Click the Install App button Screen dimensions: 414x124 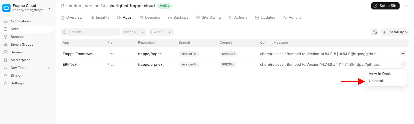394,32
